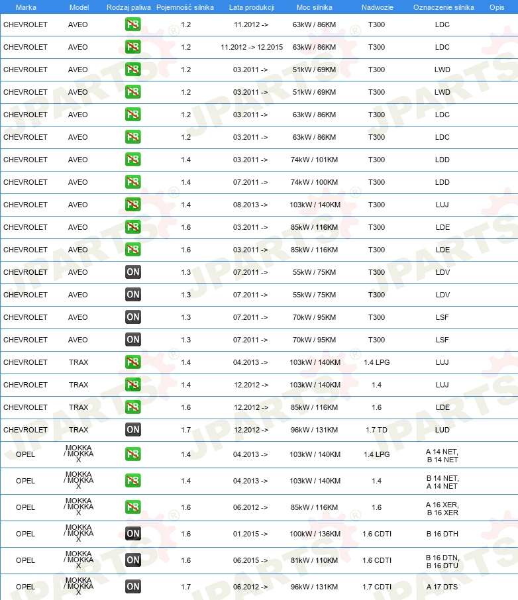Click the Nadwozie column header
The width and height of the screenshot is (518, 600).
[377, 7]
